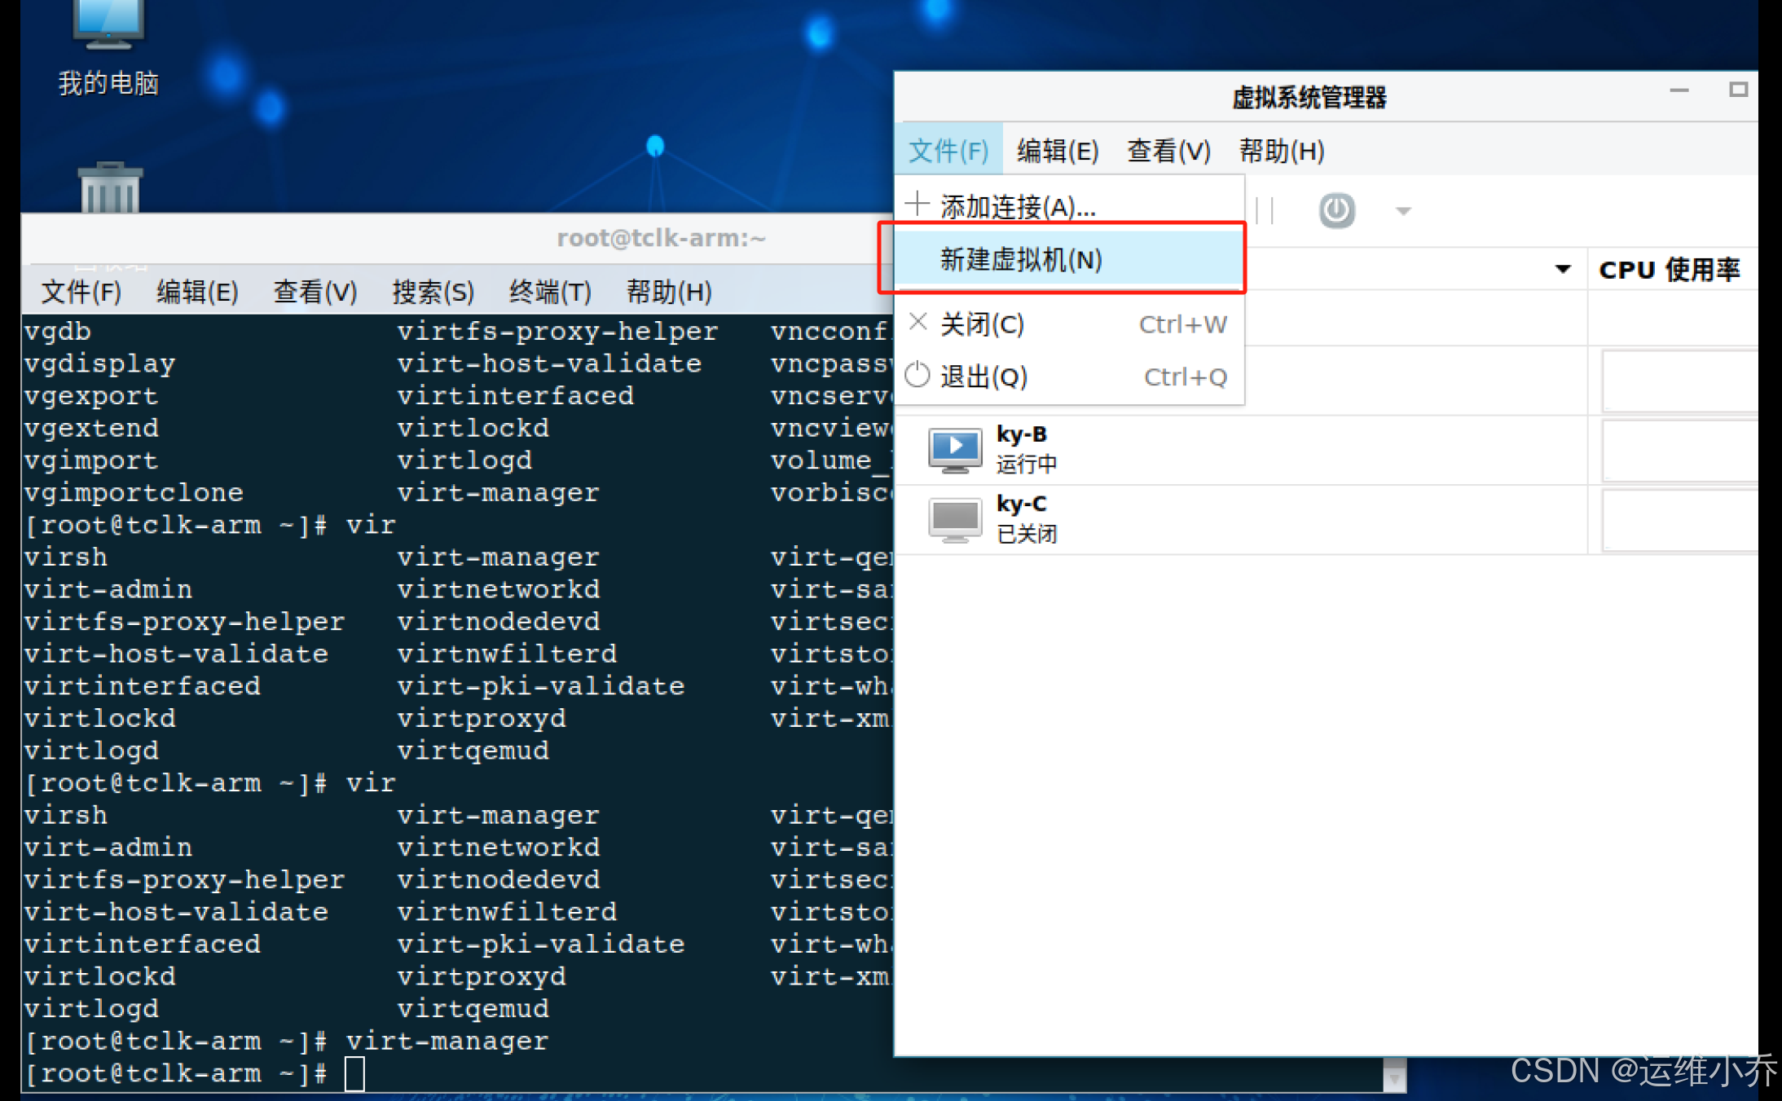Open the terminal's Terminal (终端) menu

tap(550, 292)
